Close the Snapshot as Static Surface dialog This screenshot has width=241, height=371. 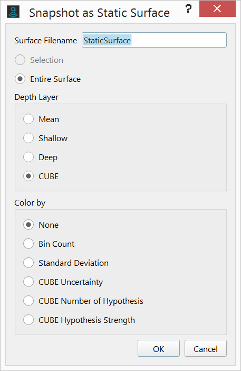(x=217, y=9)
